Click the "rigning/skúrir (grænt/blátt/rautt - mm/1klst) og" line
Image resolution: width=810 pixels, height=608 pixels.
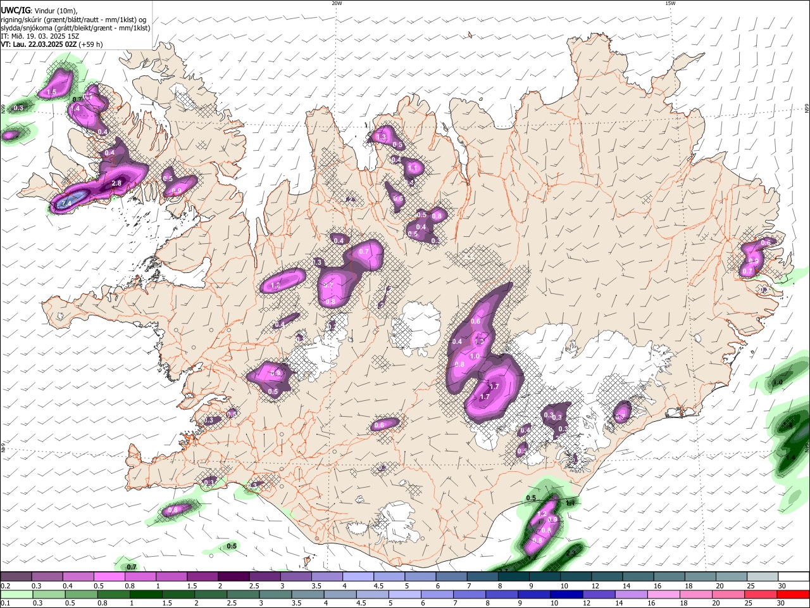(73, 20)
